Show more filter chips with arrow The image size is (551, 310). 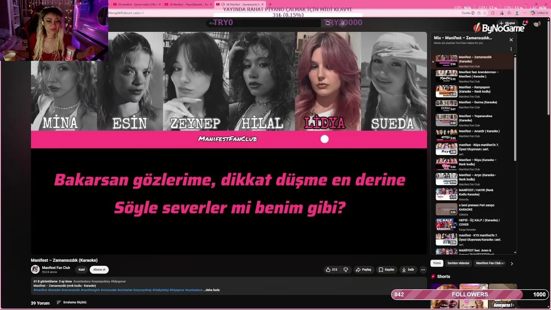coord(511,263)
